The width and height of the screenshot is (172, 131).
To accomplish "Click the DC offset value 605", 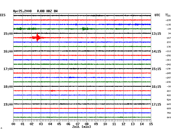I will (x=169, y=104).
